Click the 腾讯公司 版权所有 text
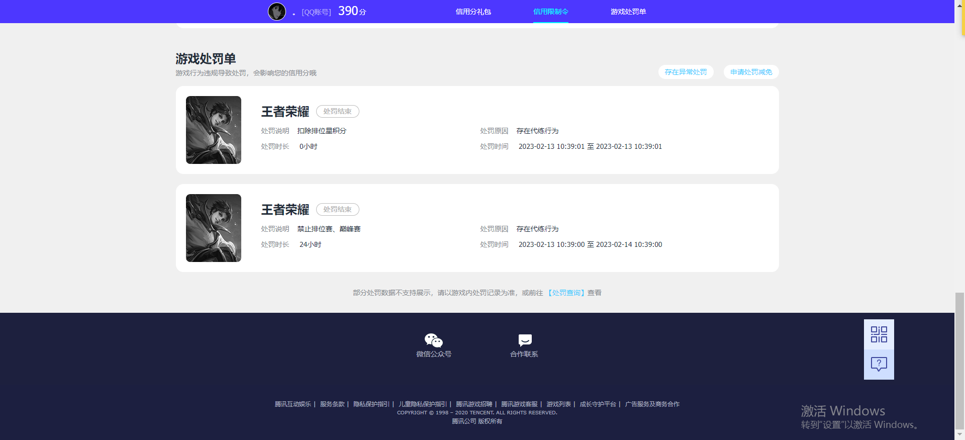 pos(477,421)
